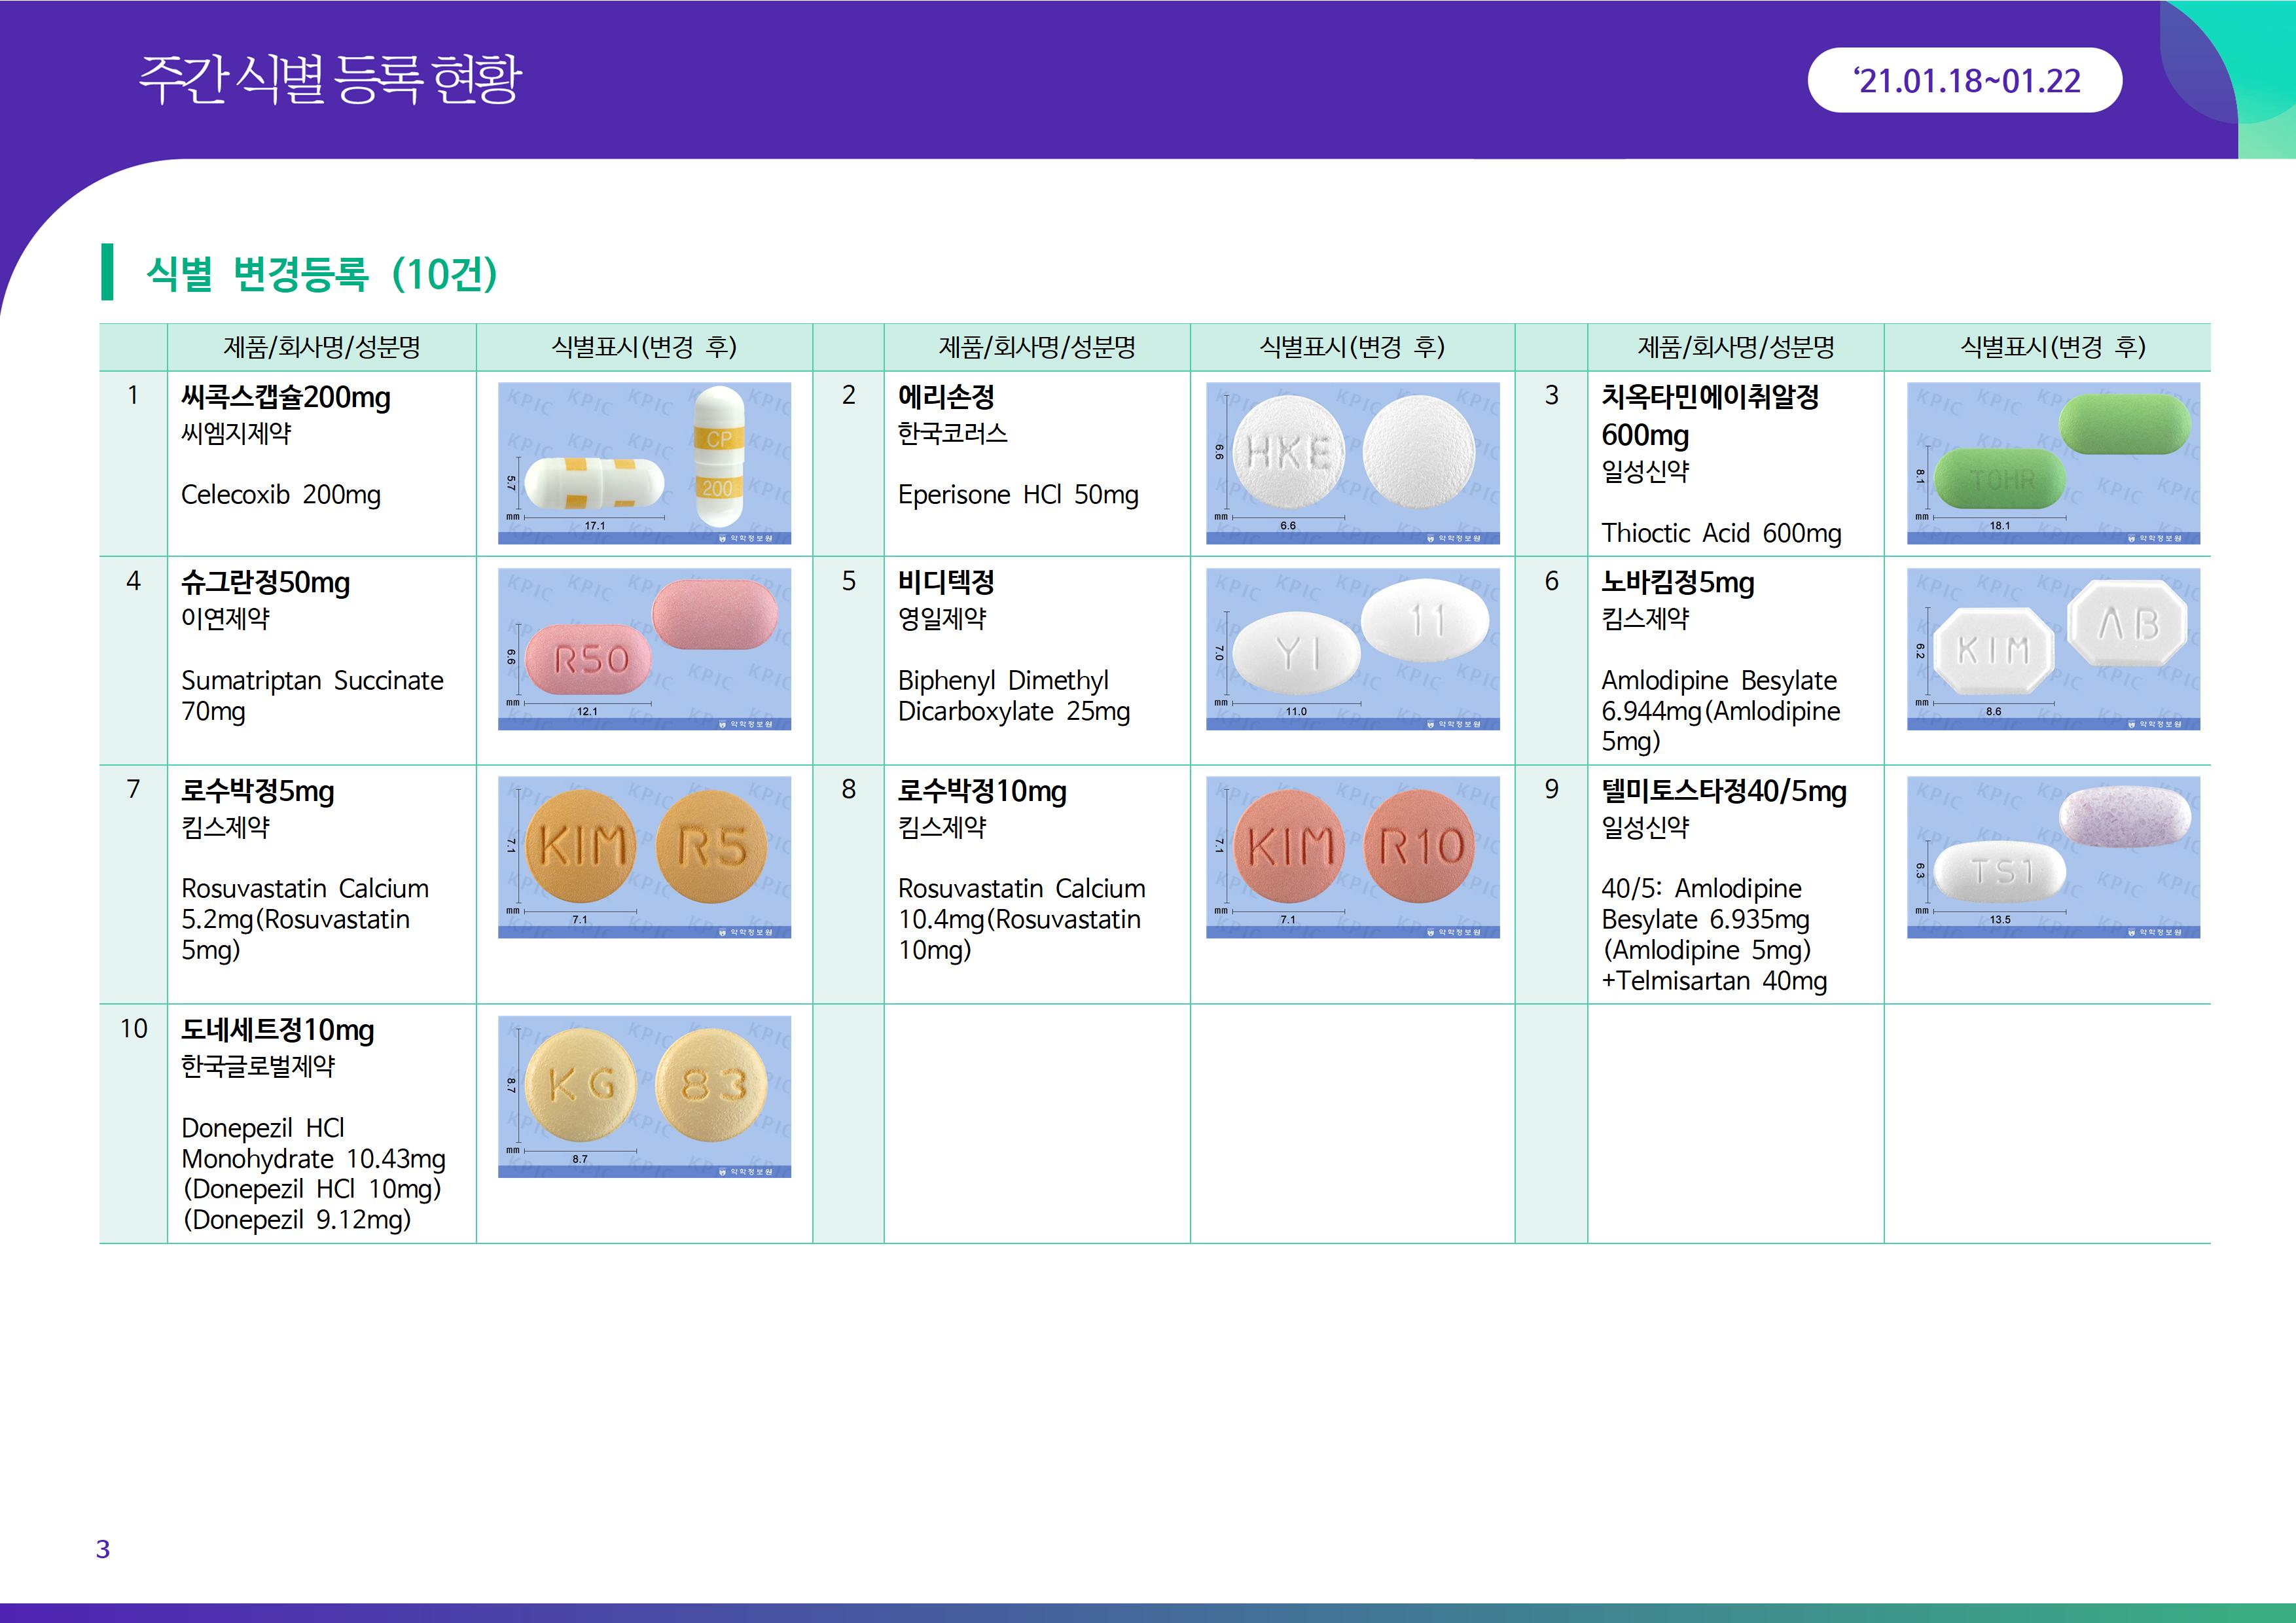Click product name 에리손정
The width and height of the screenshot is (2296, 1623).
(x=946, y=397)
